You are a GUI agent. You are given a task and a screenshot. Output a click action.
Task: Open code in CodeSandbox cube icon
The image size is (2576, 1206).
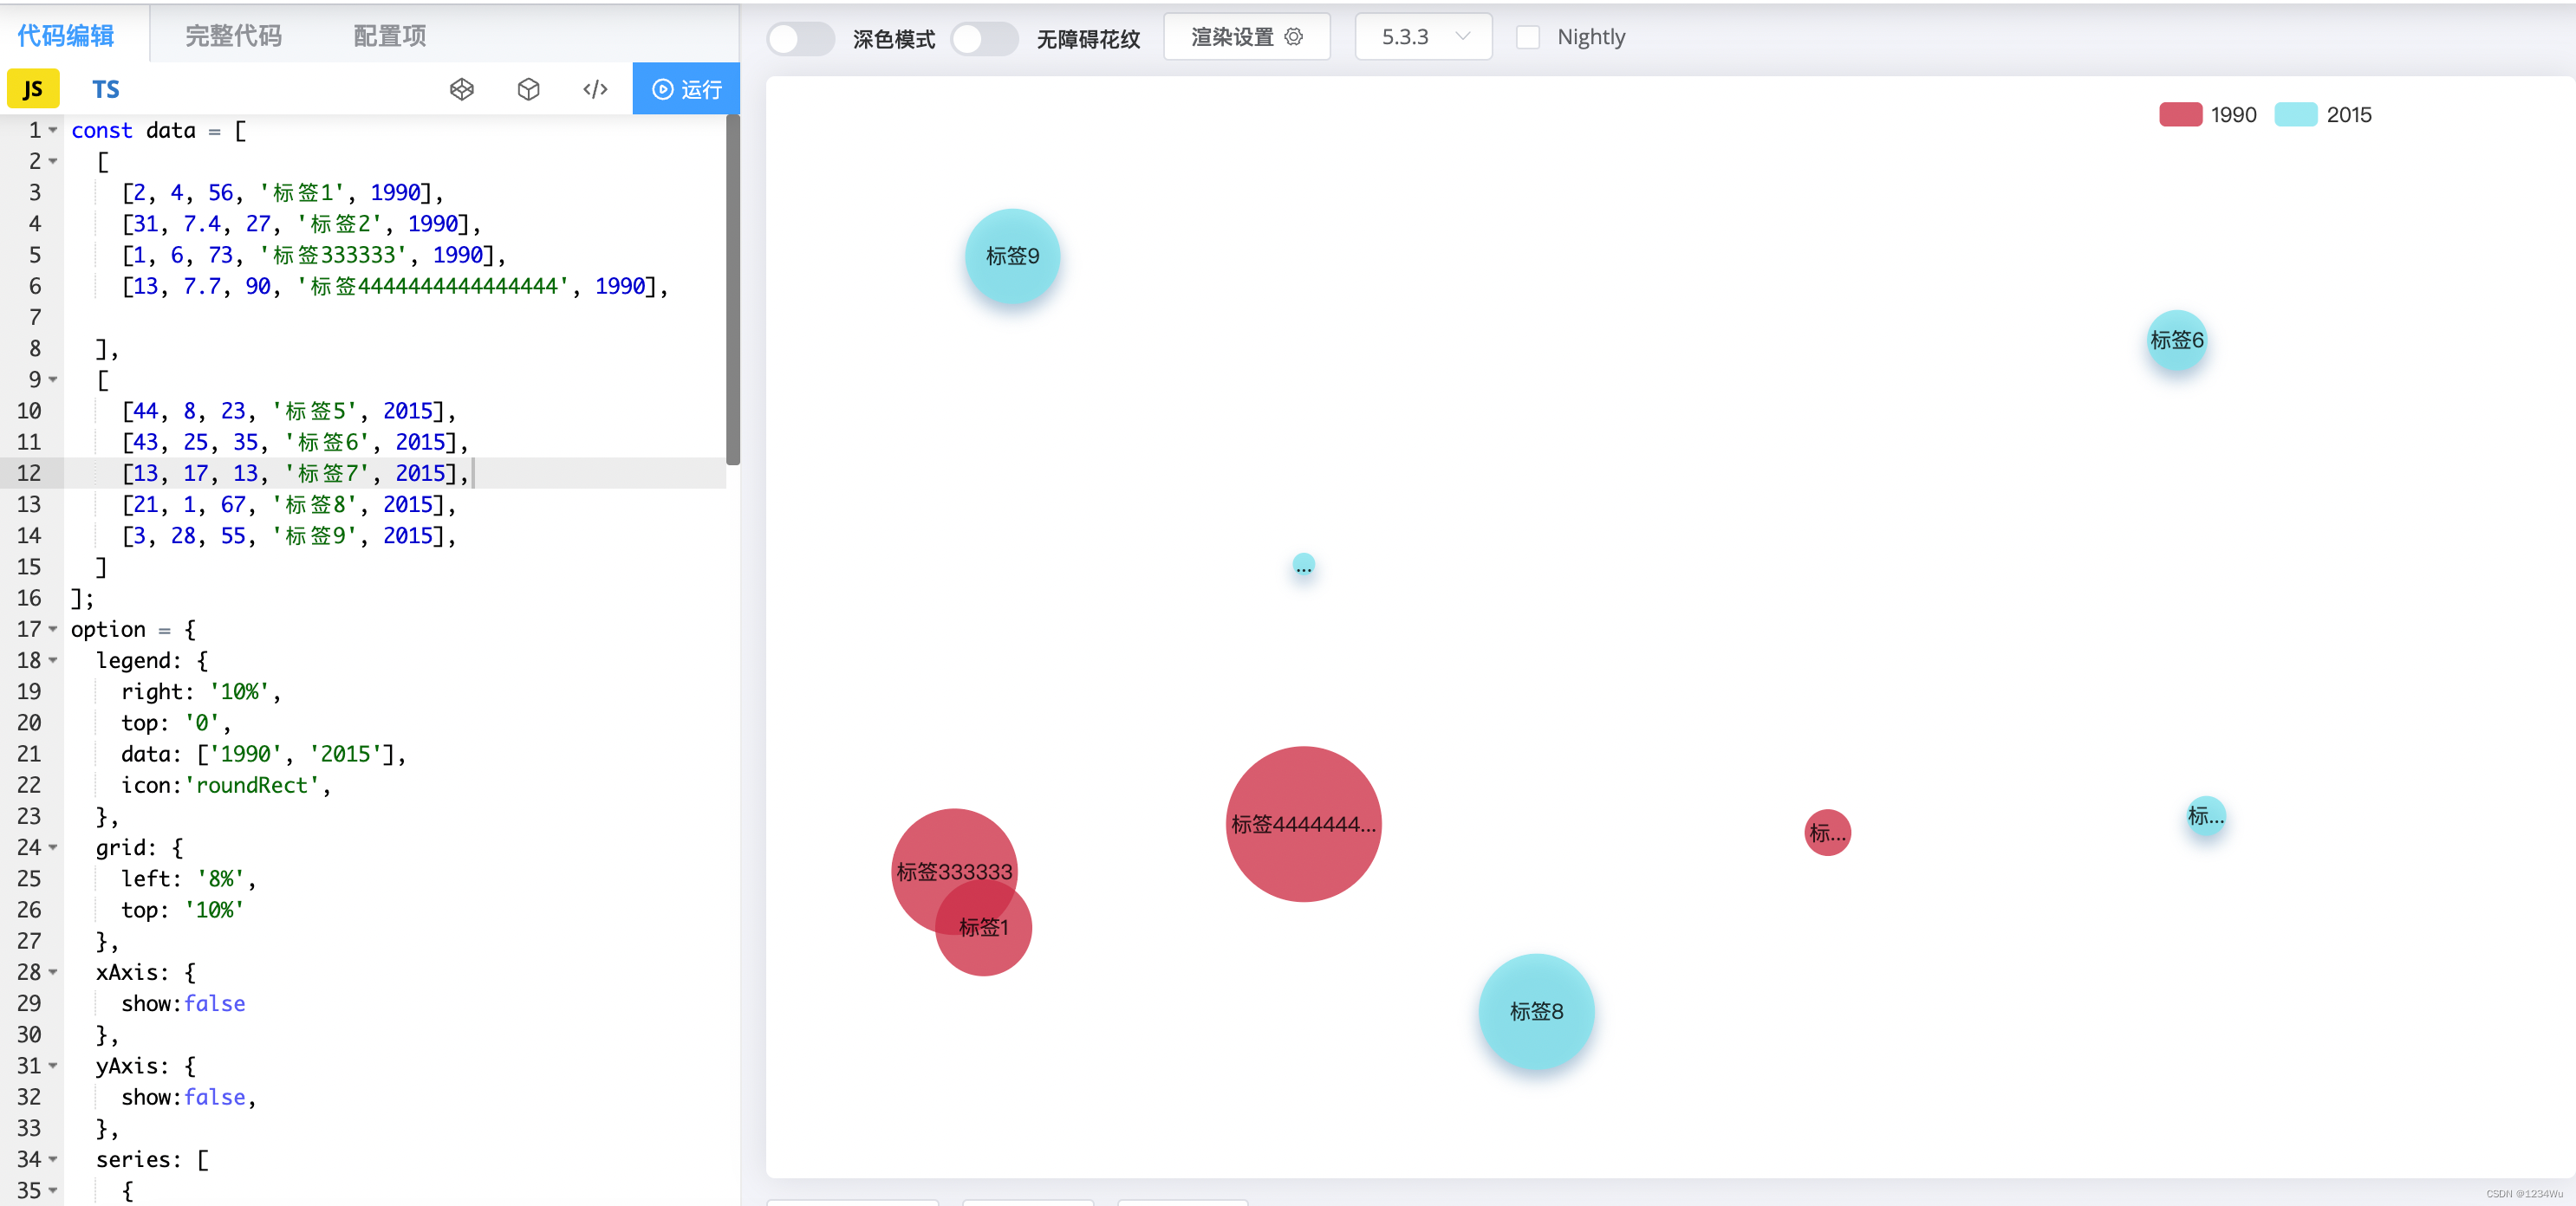pyautogui.click(x=528, y=90)
